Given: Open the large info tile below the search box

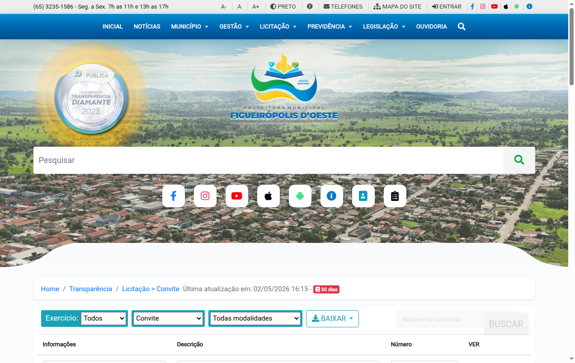Looking at the screenshot, I should click(332, 196).
